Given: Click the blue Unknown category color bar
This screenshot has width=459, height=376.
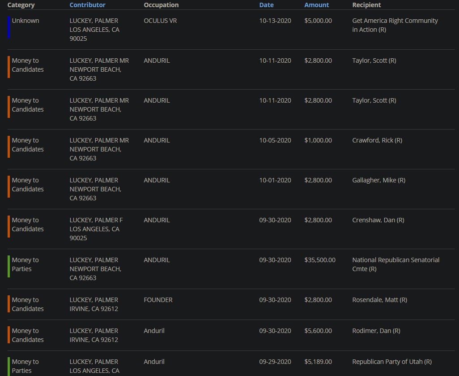Looking at the screenshot, I should click(8, 27).
